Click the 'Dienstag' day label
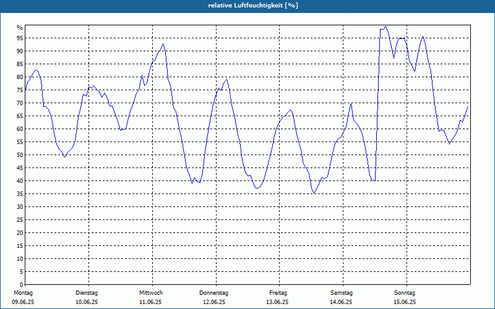This screenshot has height=309, width=495. 87,293
